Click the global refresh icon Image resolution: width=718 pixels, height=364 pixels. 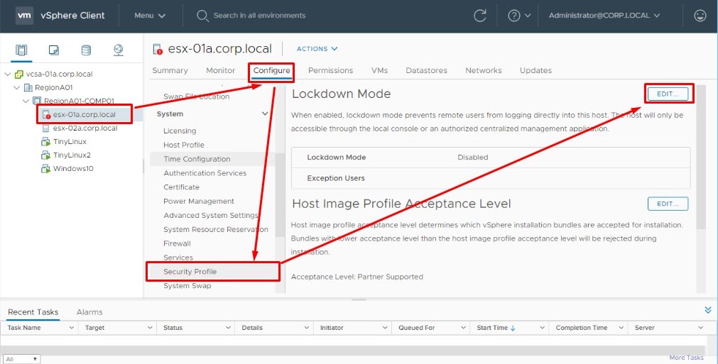480,16
